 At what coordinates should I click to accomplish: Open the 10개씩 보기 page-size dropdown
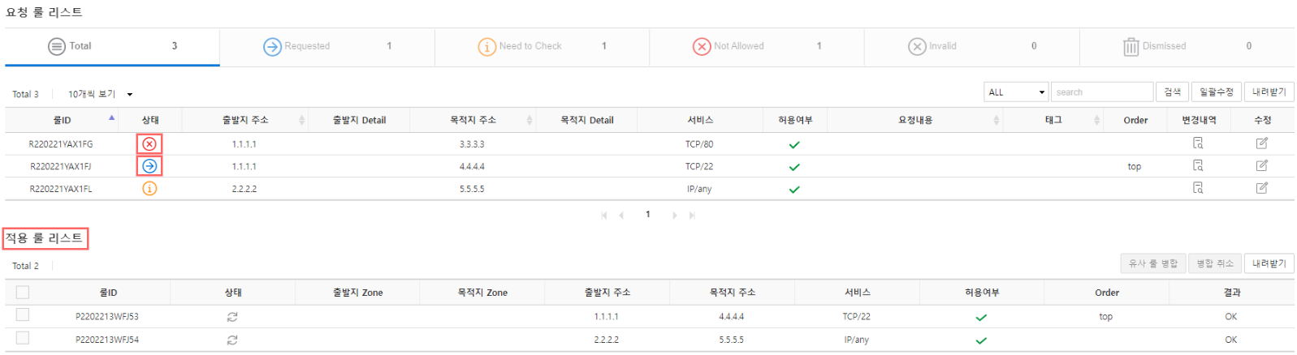pos(100,94)
